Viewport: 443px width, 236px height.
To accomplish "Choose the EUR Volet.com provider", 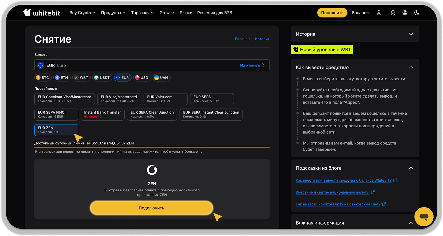I will pos(165,99).
